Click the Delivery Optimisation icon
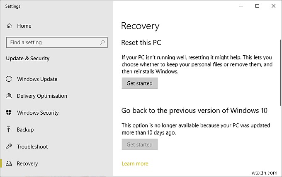 tap(9, 96)
